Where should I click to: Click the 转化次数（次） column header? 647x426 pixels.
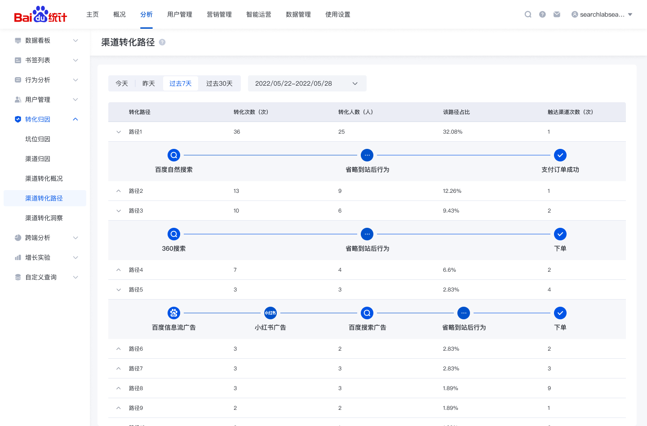click(x=251, y=112)
